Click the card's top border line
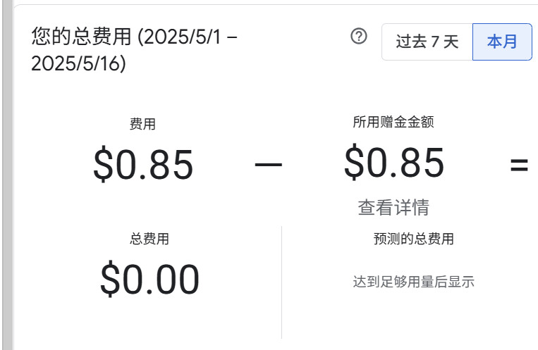The height and width of the screenshot is (350, 538). pos(275,5)
